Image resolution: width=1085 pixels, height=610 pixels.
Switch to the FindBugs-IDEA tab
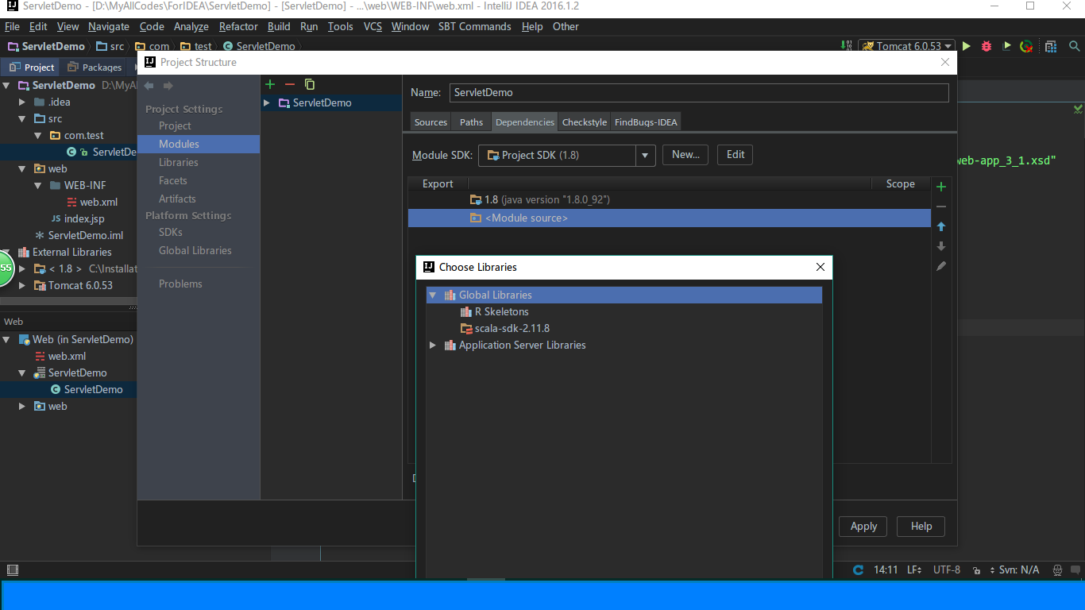coord(645,122)
